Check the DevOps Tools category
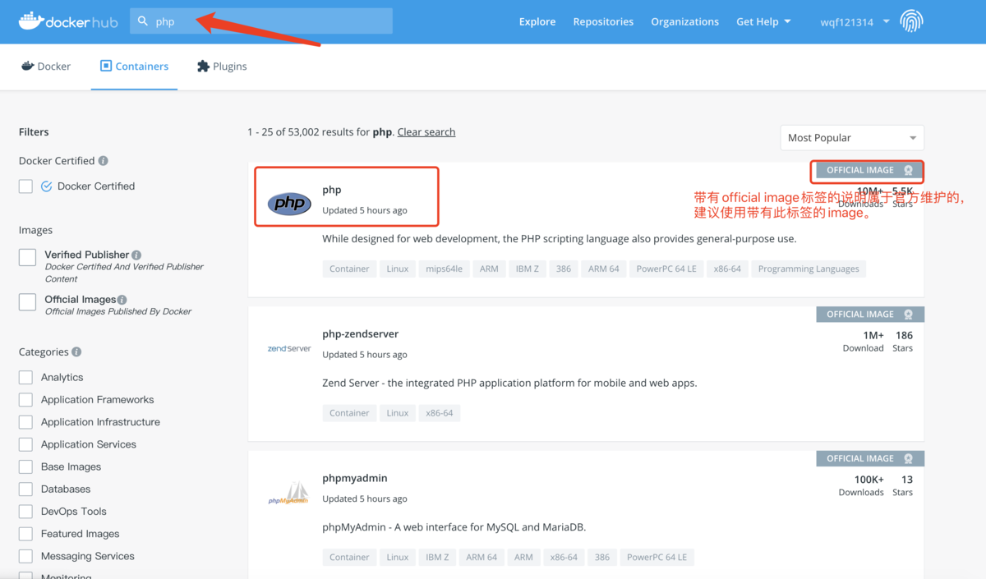986x579 pixels. (26, 511)
